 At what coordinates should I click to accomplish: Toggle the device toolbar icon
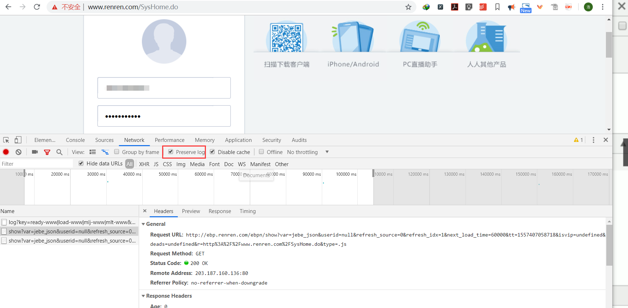point(18,140)
